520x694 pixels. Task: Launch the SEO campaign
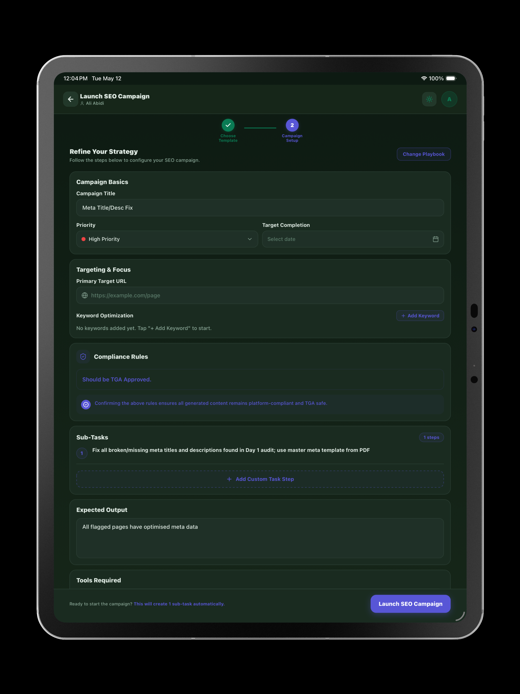410,604
